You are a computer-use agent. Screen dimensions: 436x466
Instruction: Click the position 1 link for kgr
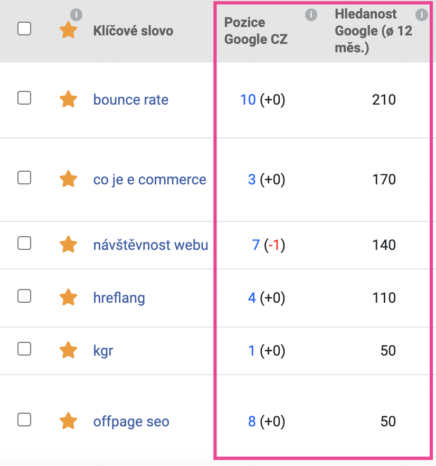(x=252, y=351)
